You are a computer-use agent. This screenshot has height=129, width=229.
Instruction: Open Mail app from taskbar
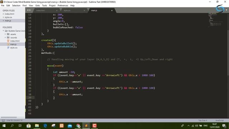tap(70, 126)
